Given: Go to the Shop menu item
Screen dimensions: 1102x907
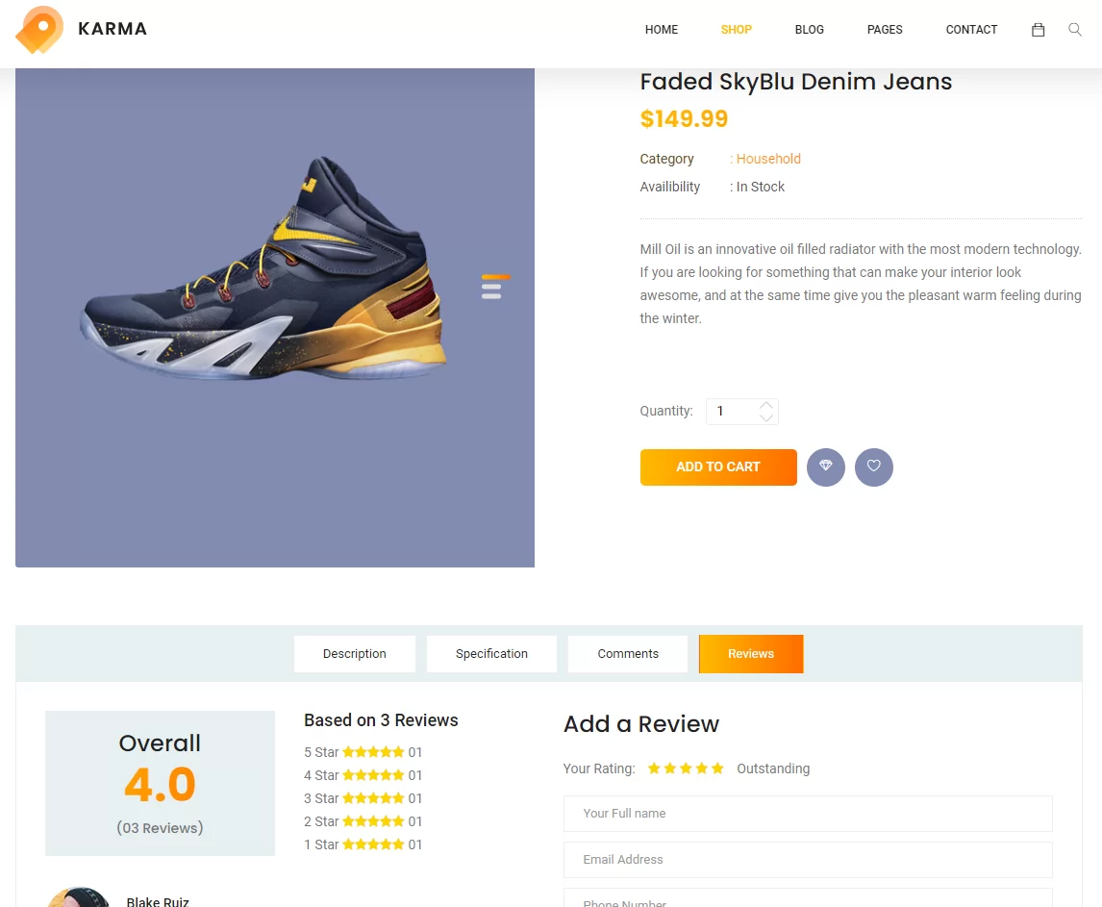Looking at the screenshot, I should [736, 30].
